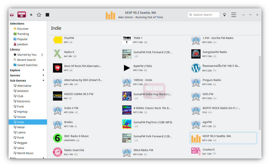Click RADIO CAKRA 90.5 FM logo

pyautogui.click(x=58, y=96)
